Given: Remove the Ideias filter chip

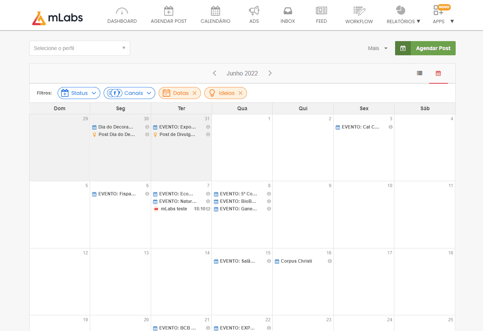Looking at the screenshot, I should click(x=240, y=93).
